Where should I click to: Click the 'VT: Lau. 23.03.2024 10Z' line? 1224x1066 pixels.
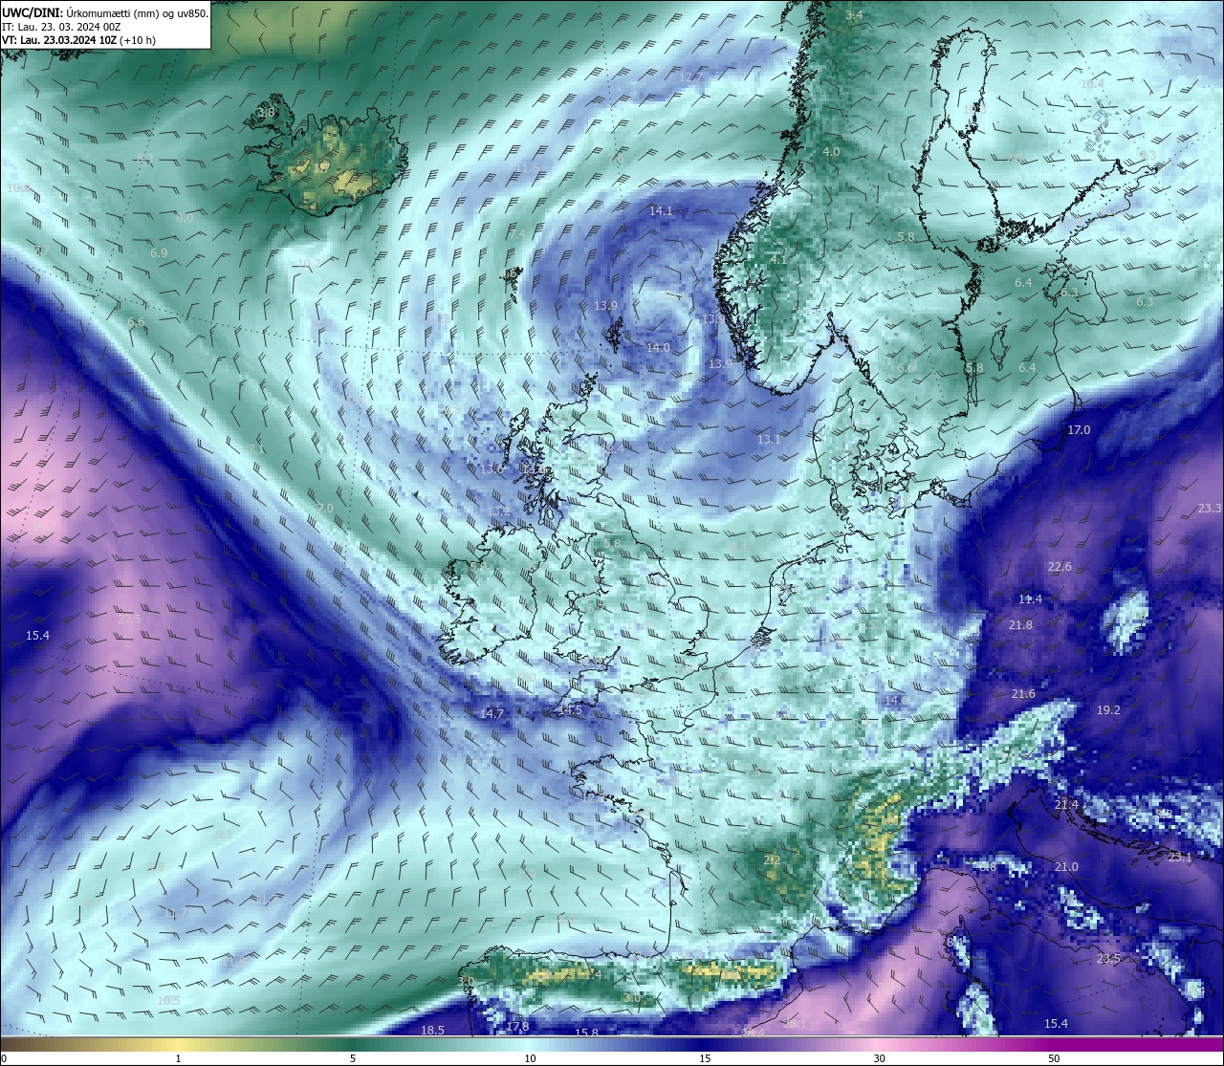tap(59, 40)
